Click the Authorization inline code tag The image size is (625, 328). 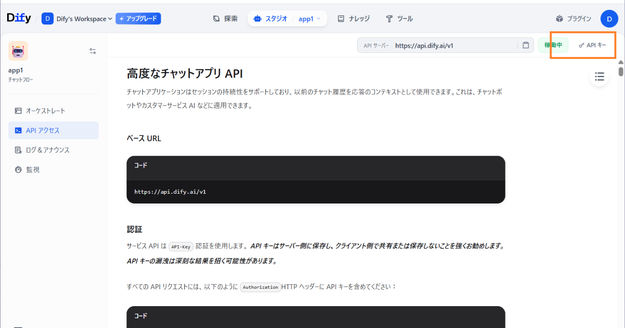(260, 287)
